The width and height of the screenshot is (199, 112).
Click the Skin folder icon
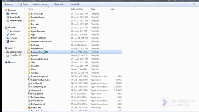click(29, 62)
